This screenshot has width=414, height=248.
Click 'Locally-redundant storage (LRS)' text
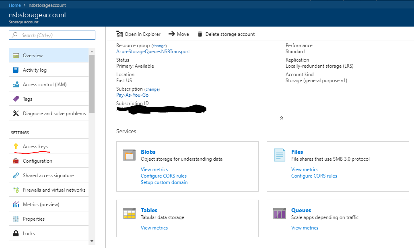click(x=319, y=66)
